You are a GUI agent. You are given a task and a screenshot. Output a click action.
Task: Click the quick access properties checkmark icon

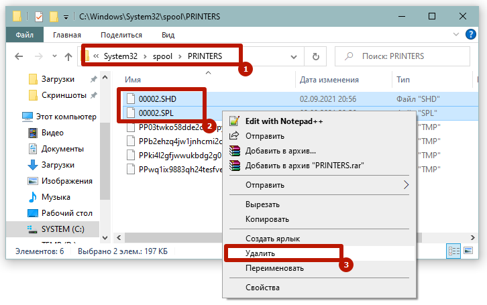(x=38, y=16)
